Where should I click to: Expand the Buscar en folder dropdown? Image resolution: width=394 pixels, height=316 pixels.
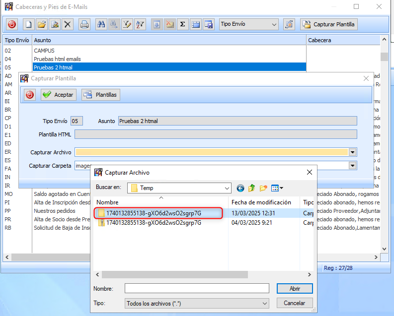[x=227, y=188]
